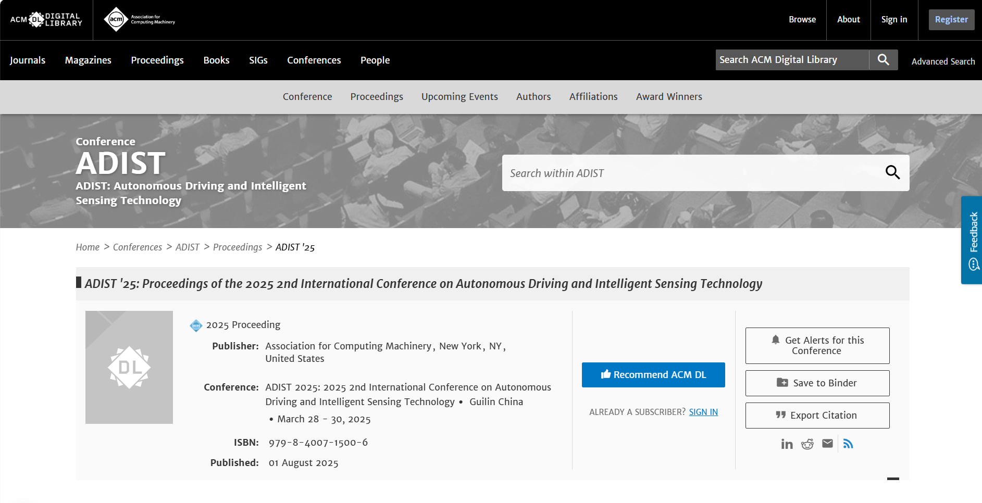
Task: Click the Recommend ACM DL button
Action: pos(653,375)
